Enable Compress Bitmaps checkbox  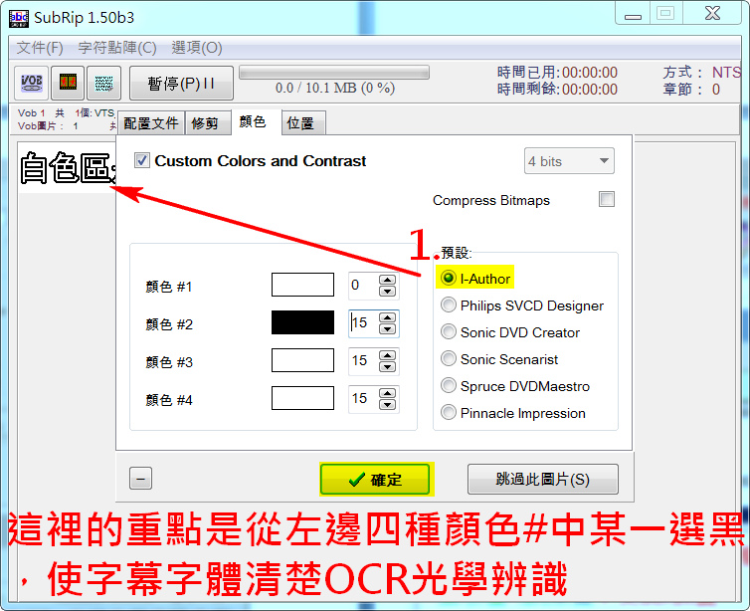pos(607,199)
